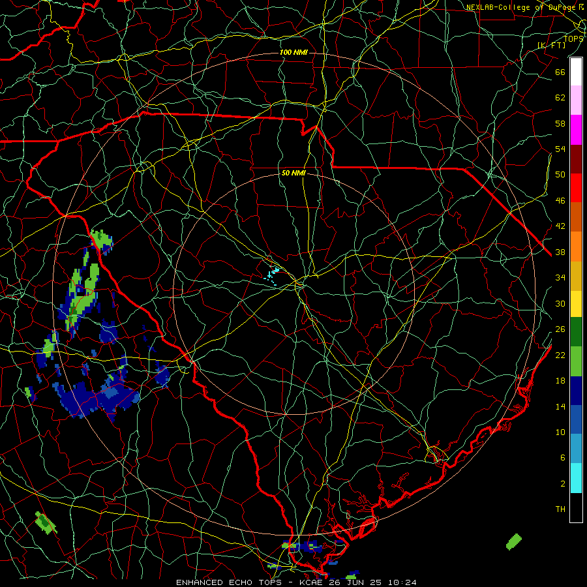The height and width of the screenshot is (587, 587).
Task: Click the "58" legend value
Action: pos(560,123)
